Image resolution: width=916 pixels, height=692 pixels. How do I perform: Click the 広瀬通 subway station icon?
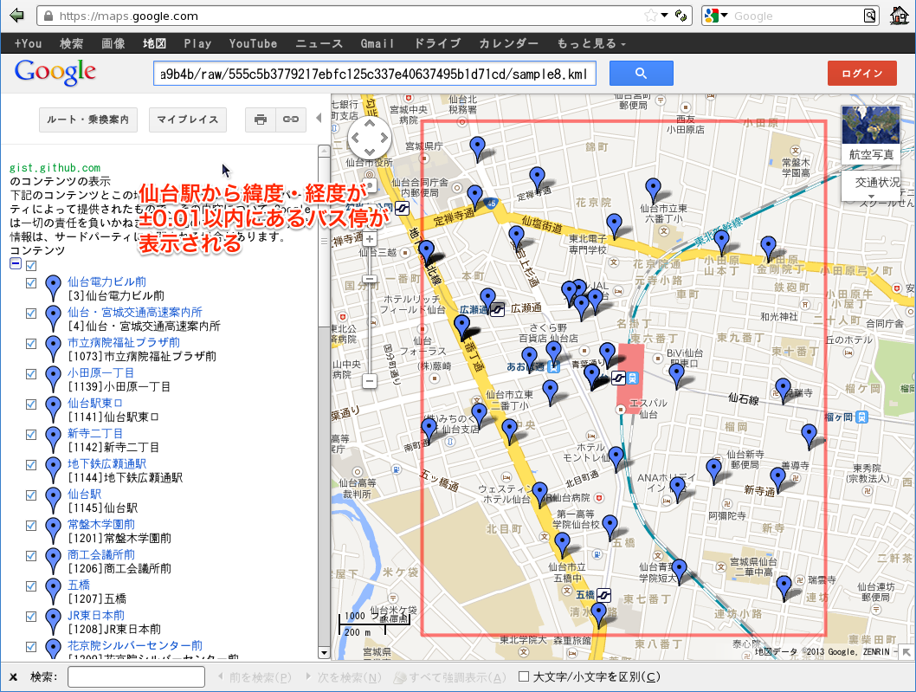tap(497, 310)
